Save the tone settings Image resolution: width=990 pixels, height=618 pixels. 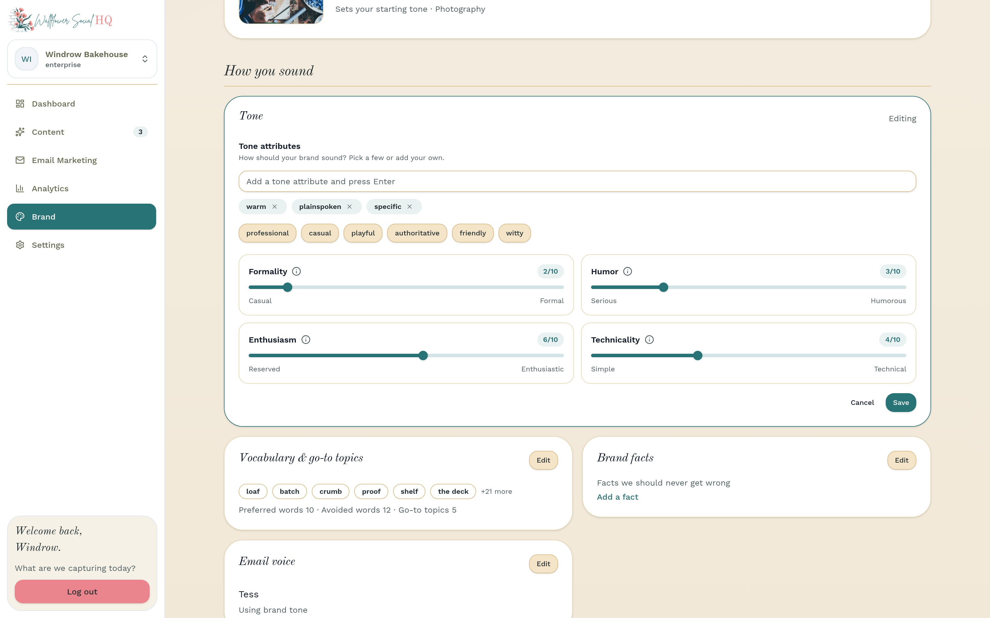pyautogui.click(x=901, y=403)
